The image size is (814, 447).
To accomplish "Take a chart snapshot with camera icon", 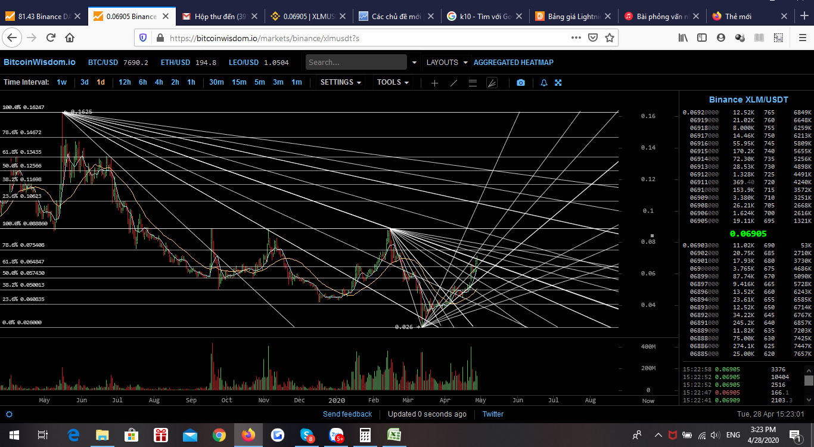I will coord(521,83).
